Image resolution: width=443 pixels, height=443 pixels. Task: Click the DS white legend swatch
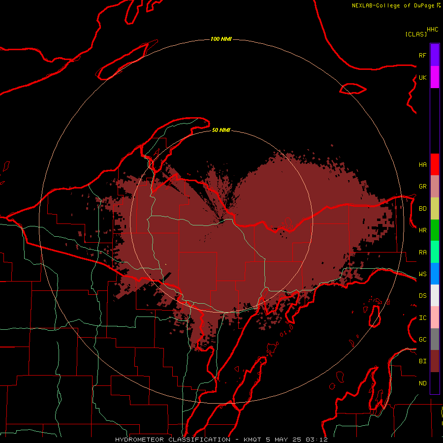tap(435, 295)
